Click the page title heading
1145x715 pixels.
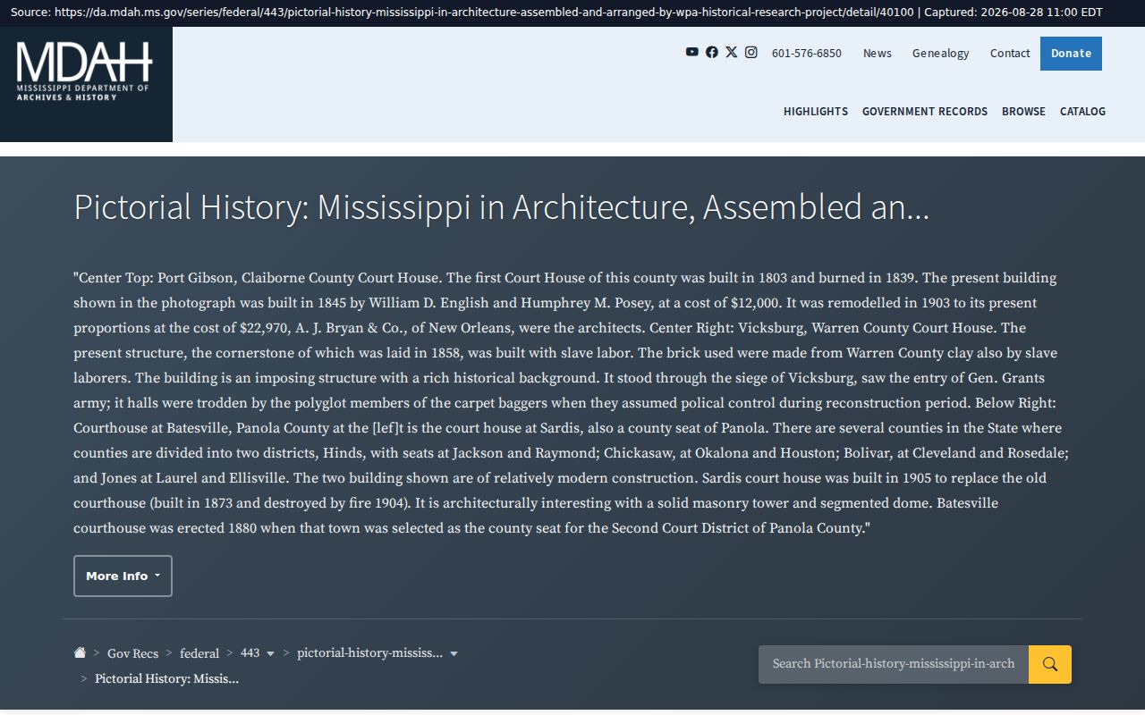click(x=502, y=206)
